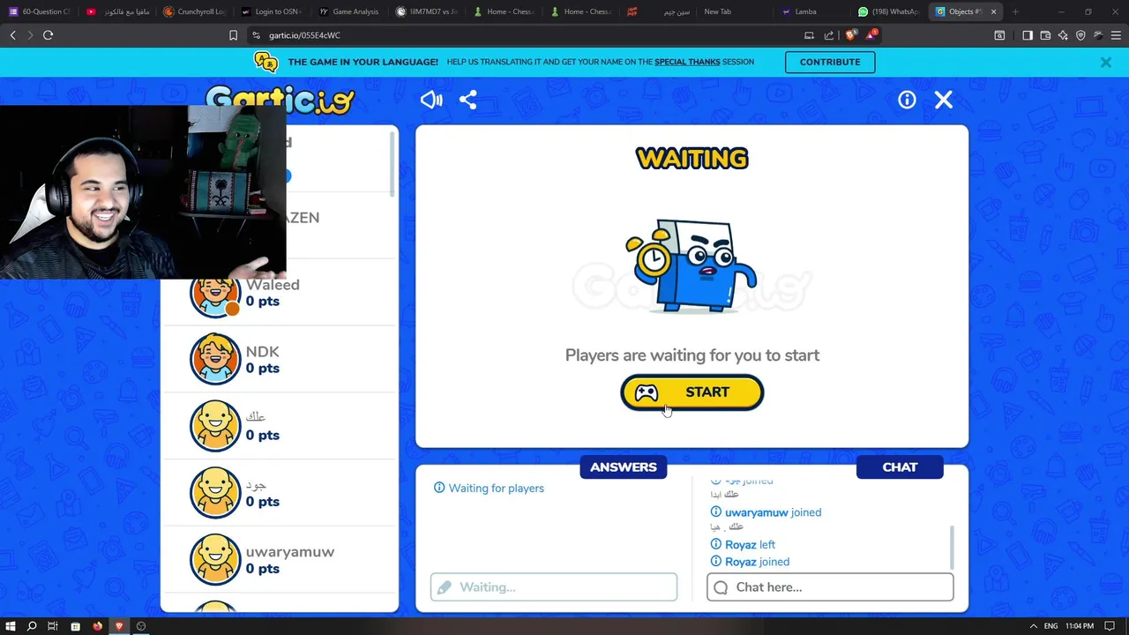The width and height of the screenshot is (1129, 635).
Task: Select uwaryamuw in the player list
Action: click(x=290, y=552)
